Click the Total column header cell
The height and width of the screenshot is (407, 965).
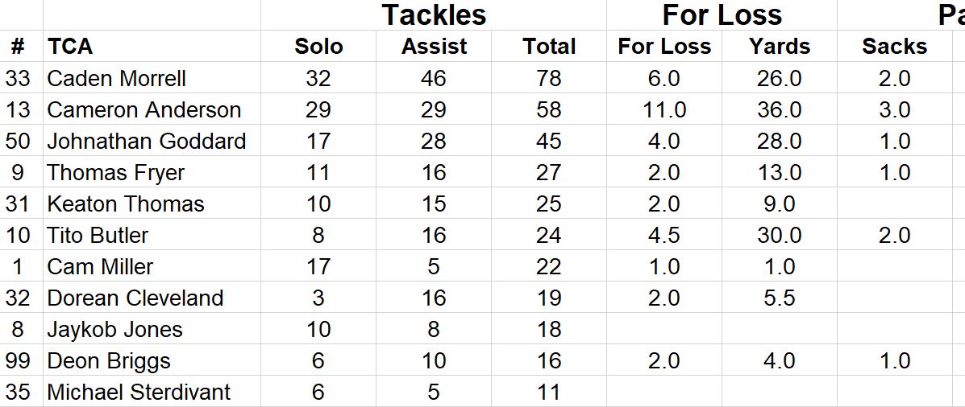pyautogui.click(x=548, y=47)
